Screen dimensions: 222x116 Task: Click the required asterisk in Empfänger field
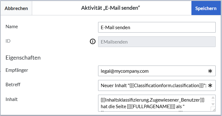[x=210, y=71]
